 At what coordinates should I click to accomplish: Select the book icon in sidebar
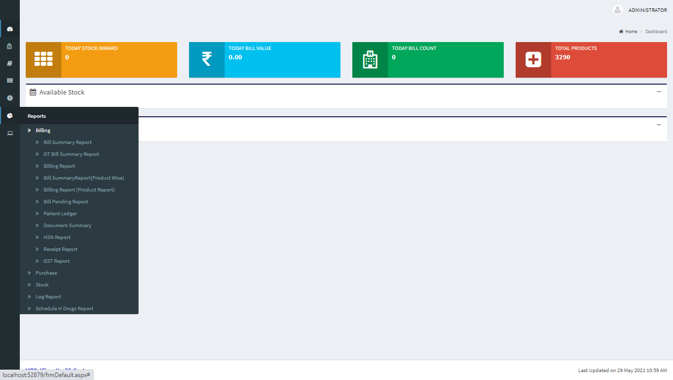(x=10, y=63)
